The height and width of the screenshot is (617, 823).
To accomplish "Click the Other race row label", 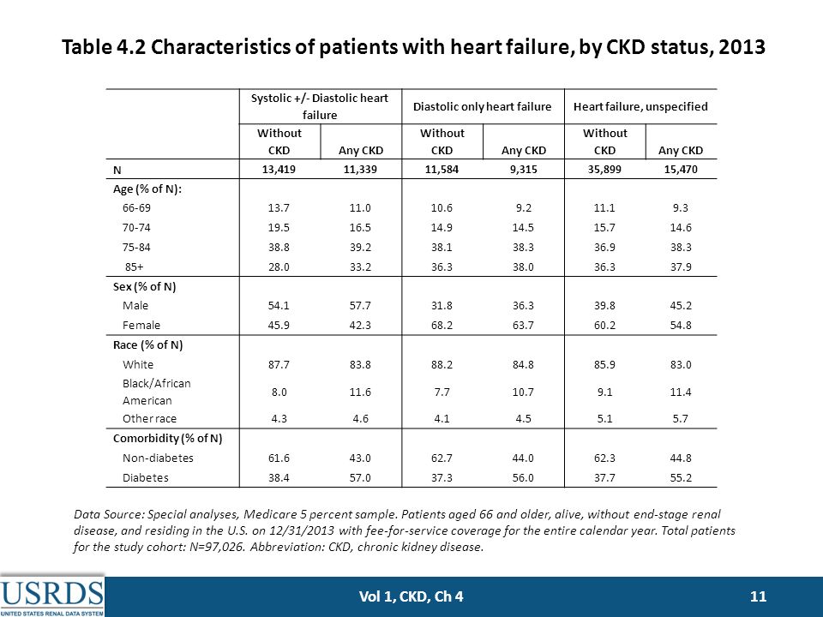I will pos(149,419).
